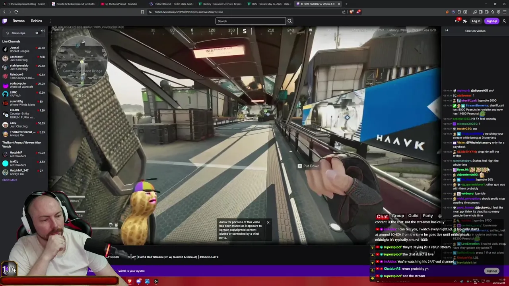
Task: Open Discord taskbar icon
Action: point(138,281)
